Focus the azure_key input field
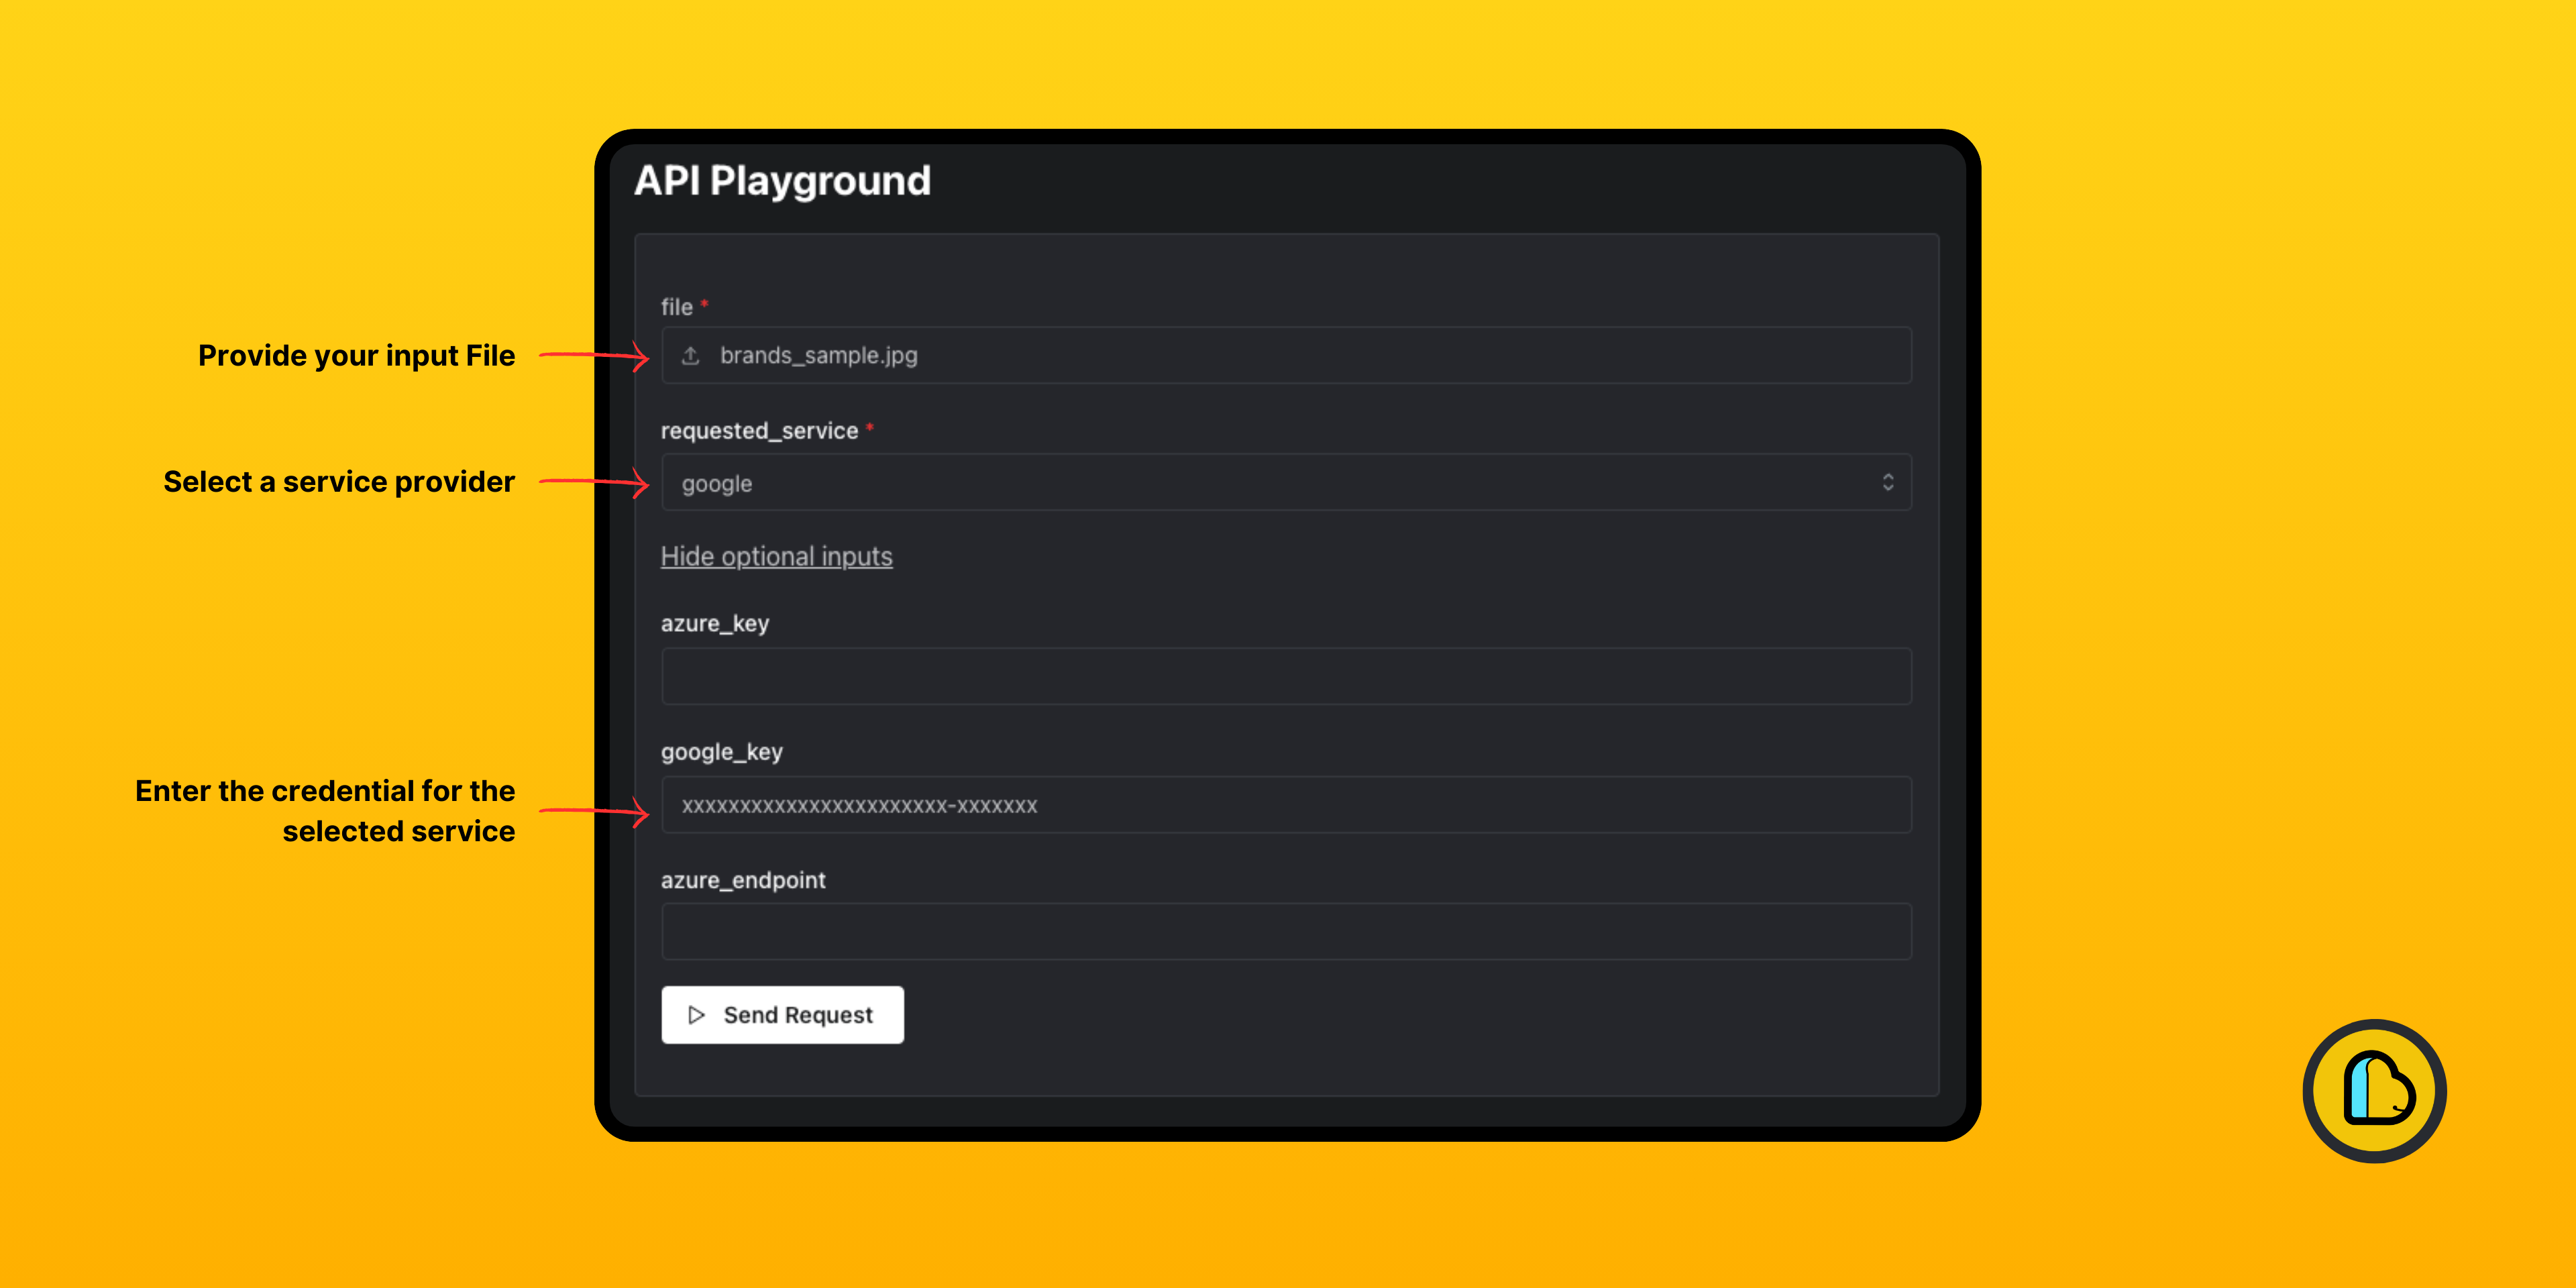The width and height of the screenshot is (2576, 1288). (x=1286, y=676)
